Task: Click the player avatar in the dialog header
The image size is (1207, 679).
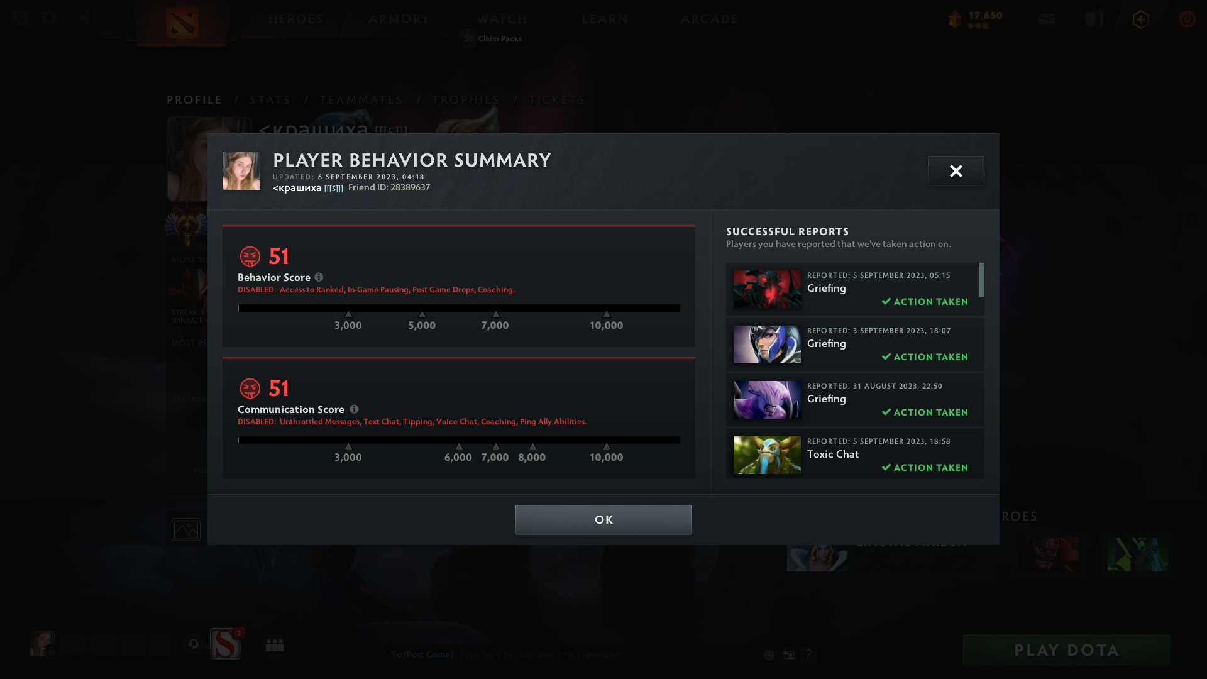Action: [241, 171]
